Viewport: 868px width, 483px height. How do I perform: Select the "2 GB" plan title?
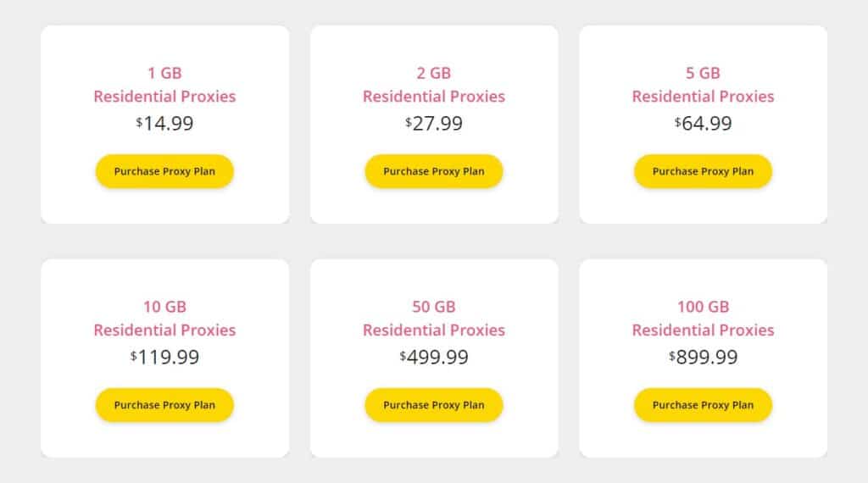(434, 73)
